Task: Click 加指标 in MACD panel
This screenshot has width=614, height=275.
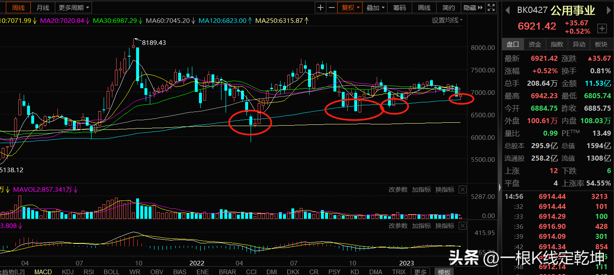Action: [x=421, y=225]
